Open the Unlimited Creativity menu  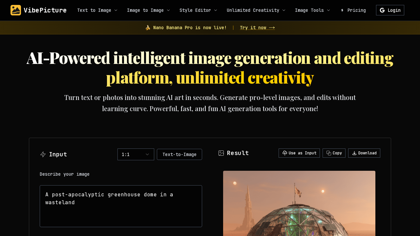256,10
